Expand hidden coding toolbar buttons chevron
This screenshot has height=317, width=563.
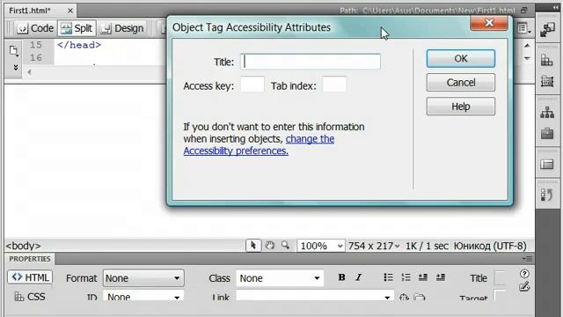click(x=16, y=67)
